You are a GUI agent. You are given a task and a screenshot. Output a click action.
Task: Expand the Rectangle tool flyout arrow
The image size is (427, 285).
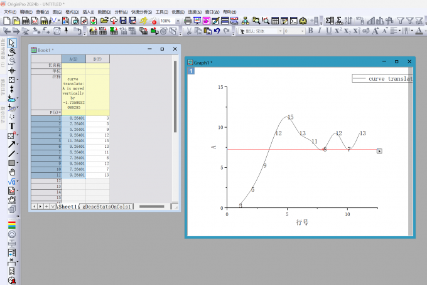(x=18, y=163)
